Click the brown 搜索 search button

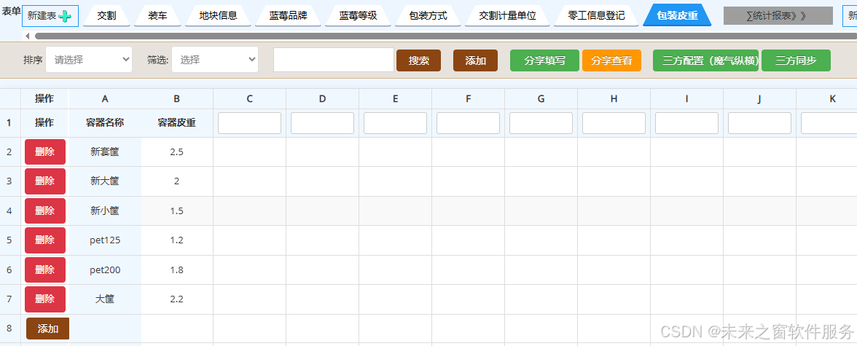tap(418, 60)
